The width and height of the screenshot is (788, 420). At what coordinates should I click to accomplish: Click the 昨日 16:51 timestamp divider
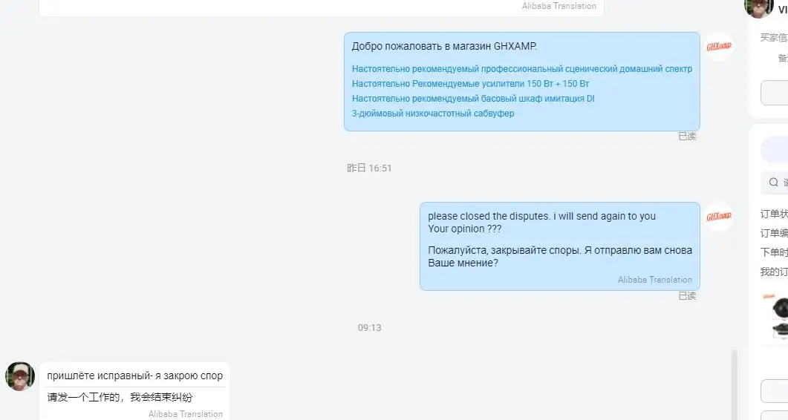(369, 168)
